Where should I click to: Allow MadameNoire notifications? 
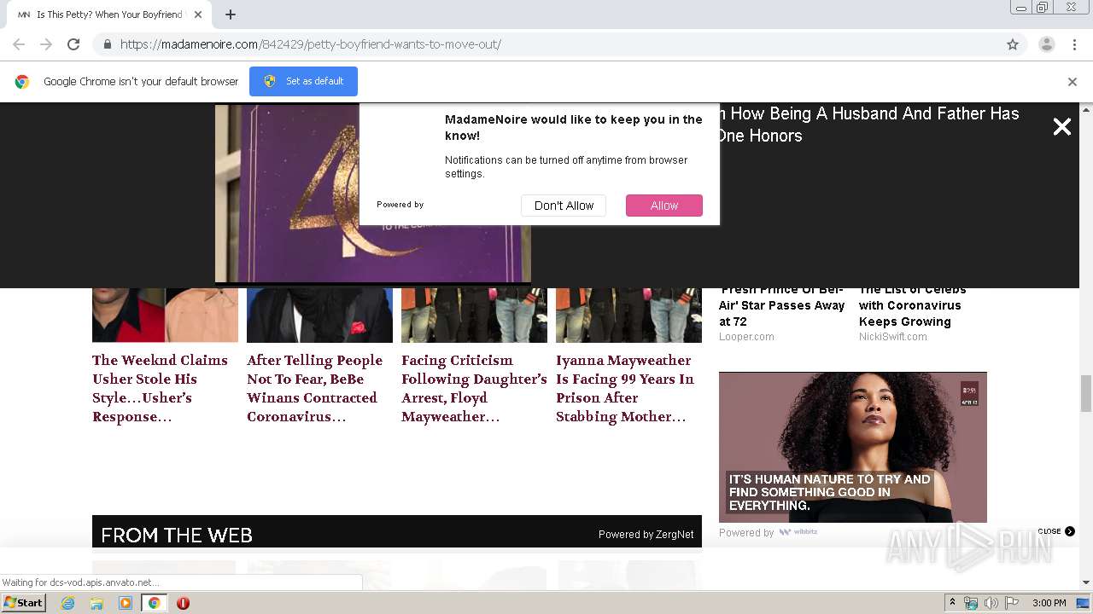tap(663, 206)
